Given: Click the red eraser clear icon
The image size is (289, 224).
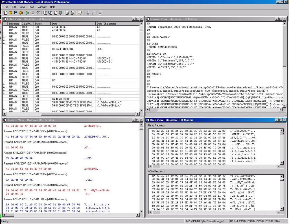Looking at the screenshot, I should [55, 13].
